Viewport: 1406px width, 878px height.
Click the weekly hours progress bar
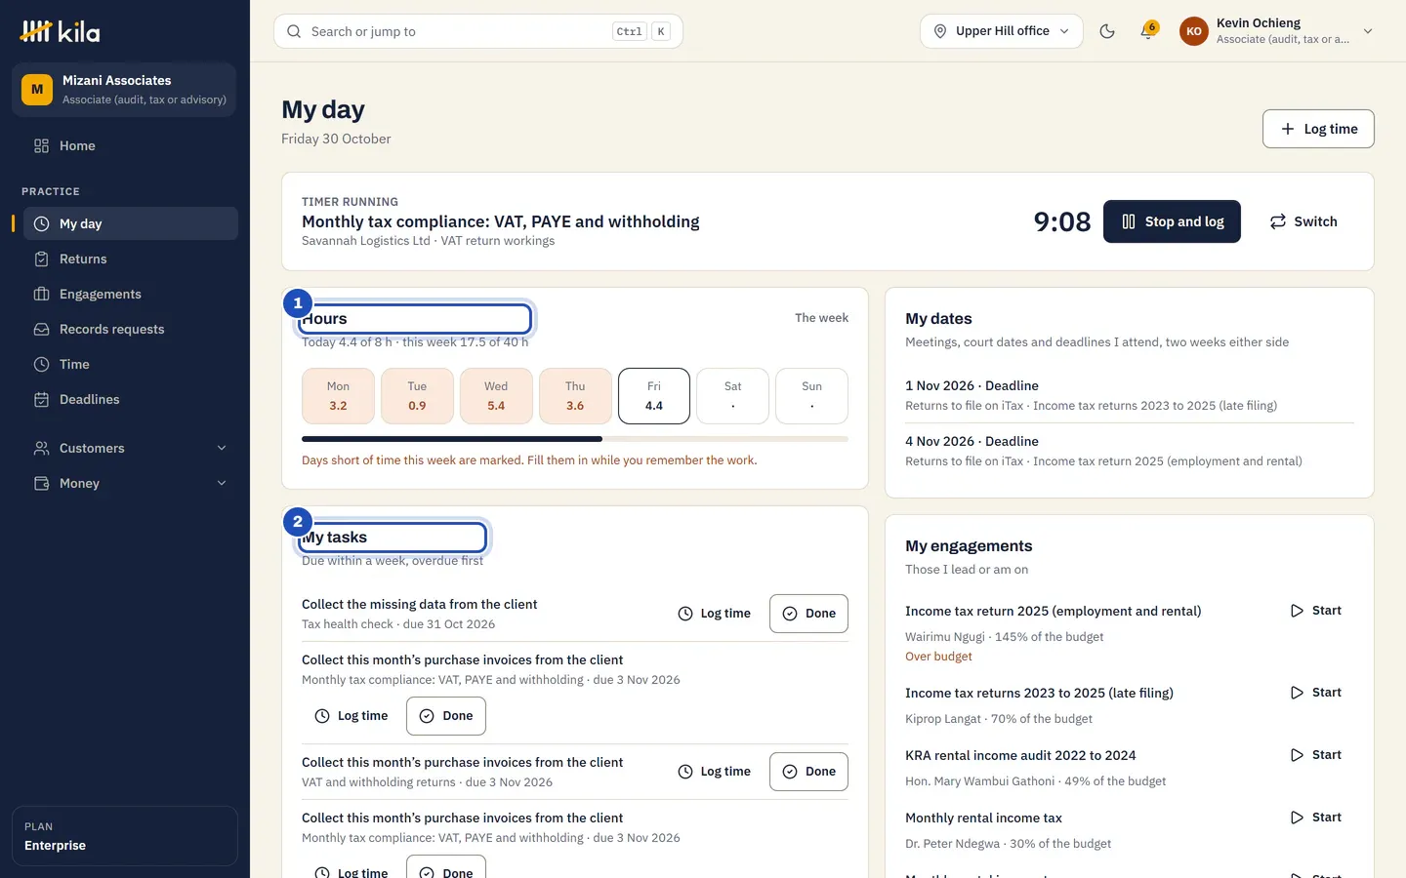coord(575,439)
